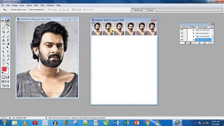This screenshot has height=126, width=224.
Task: Open the File menu
Action: 2,5
